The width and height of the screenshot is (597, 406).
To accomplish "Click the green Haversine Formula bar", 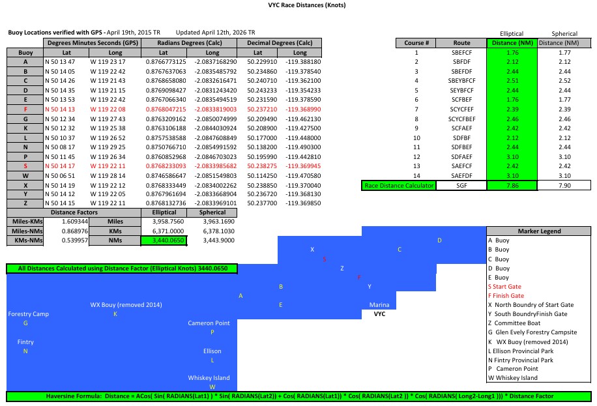I will click(298, 396).
